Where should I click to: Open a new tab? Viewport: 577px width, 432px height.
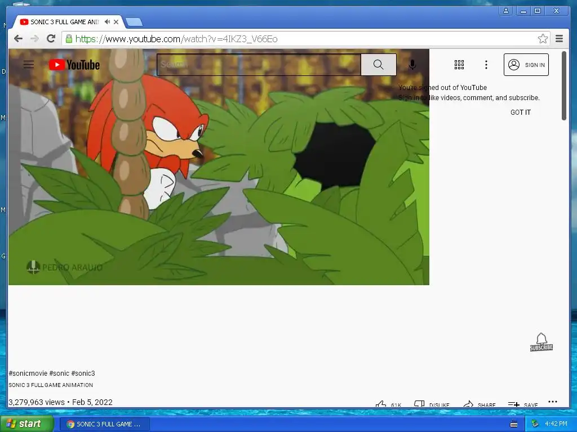134,22
